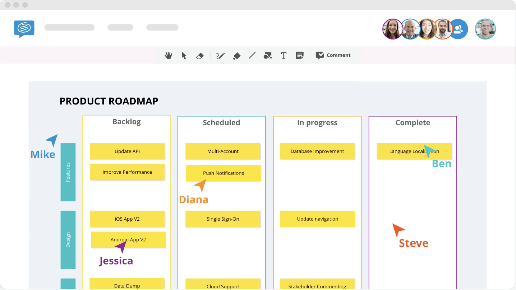Click the Design row label
This screenshot has height=290, width=516.
pos(68,240)
